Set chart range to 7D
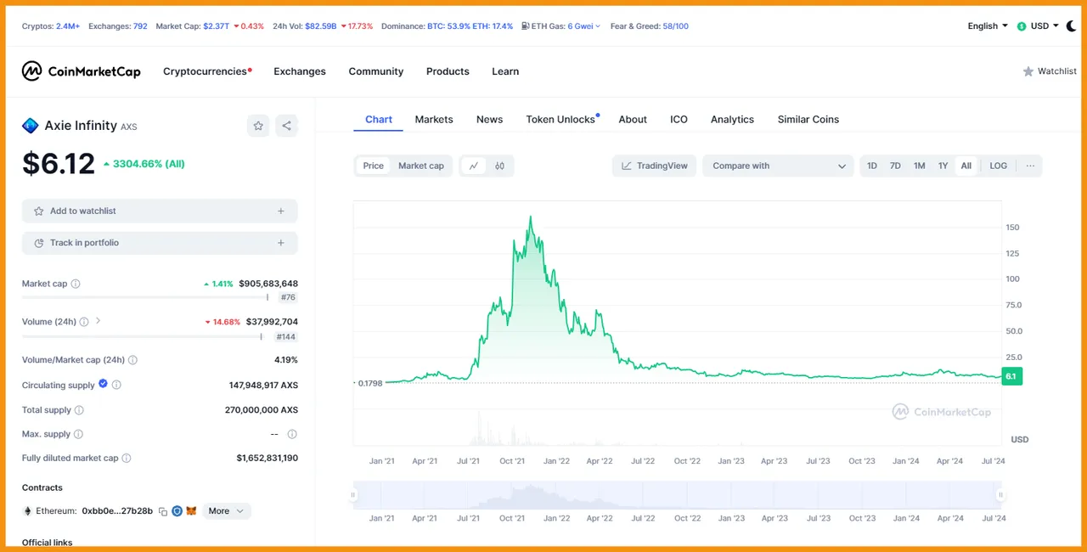 895,166
